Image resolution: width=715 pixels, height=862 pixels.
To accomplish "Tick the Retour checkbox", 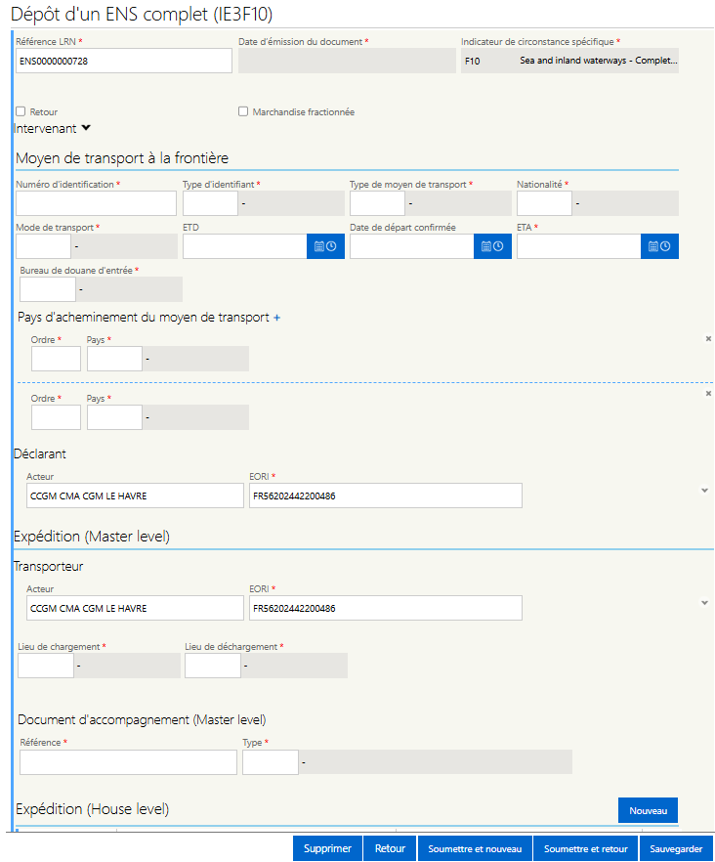I will [x=21, y=111].
